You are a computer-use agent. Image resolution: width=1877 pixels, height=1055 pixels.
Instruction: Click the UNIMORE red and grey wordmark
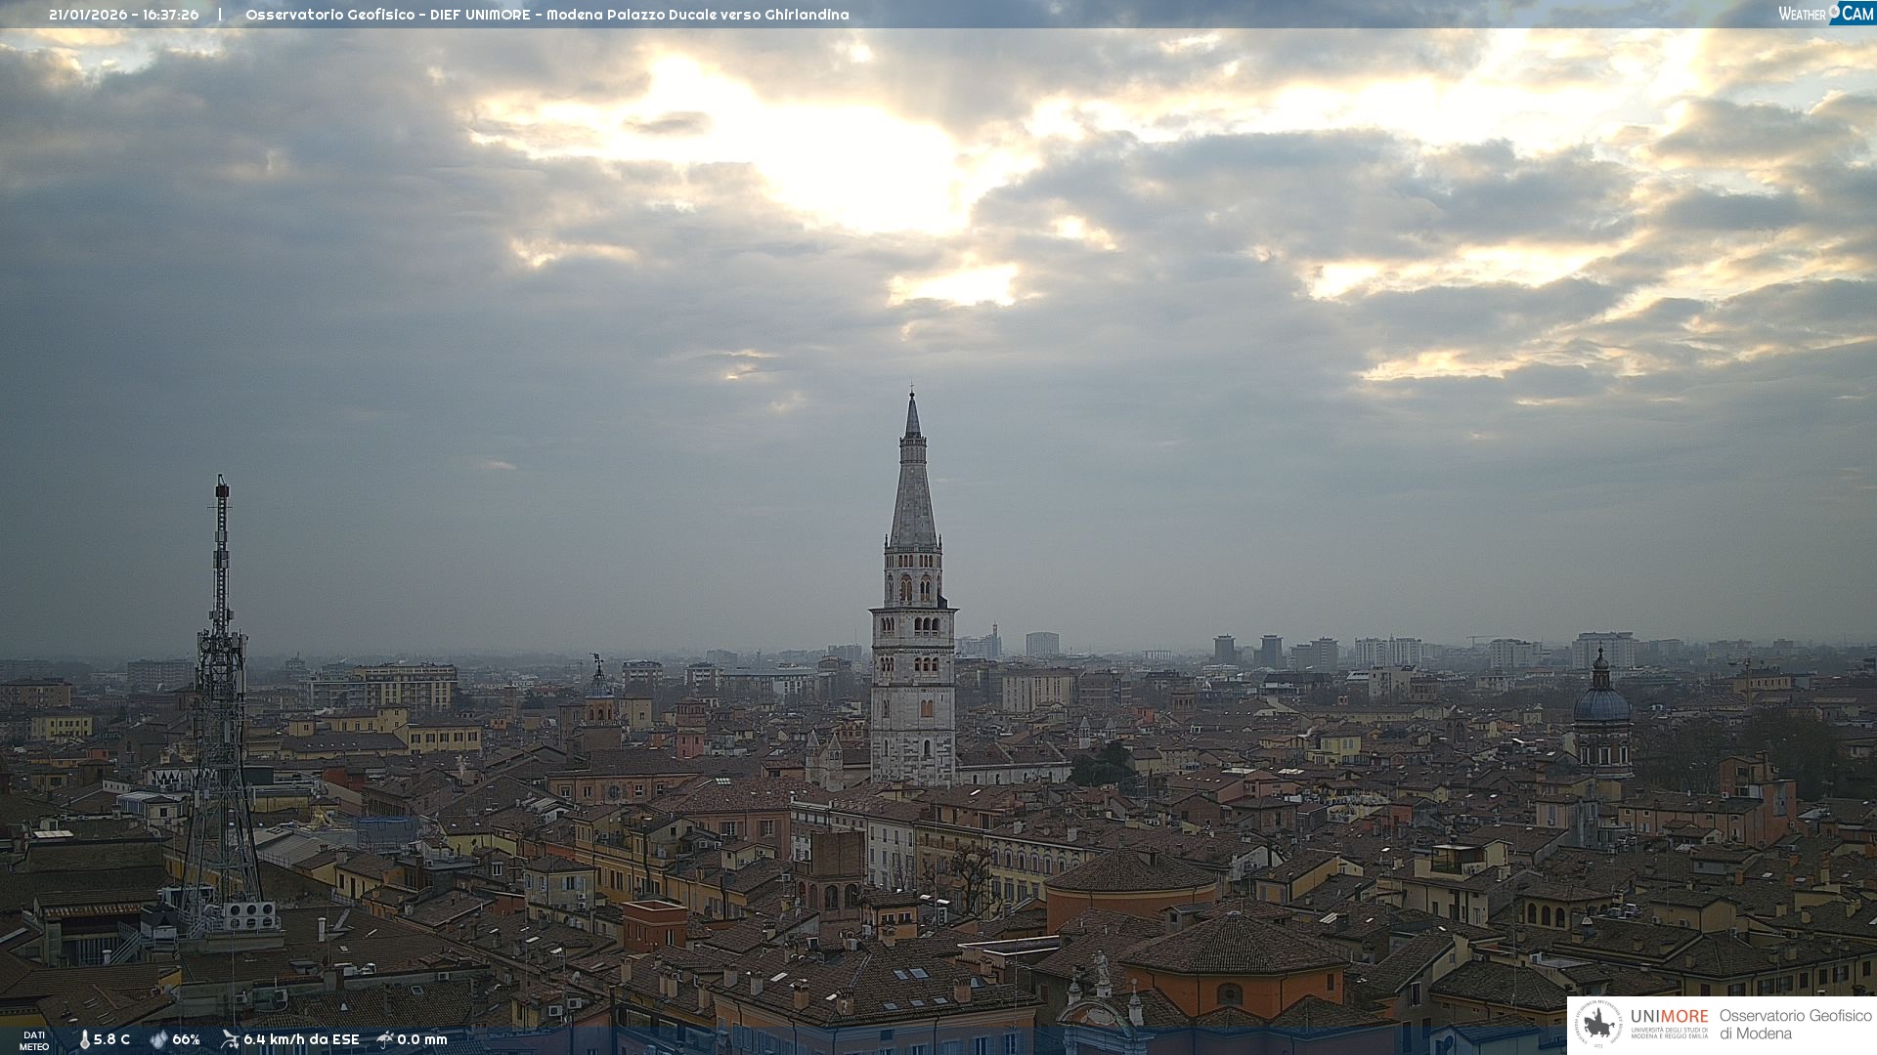click(1669, 1016)
